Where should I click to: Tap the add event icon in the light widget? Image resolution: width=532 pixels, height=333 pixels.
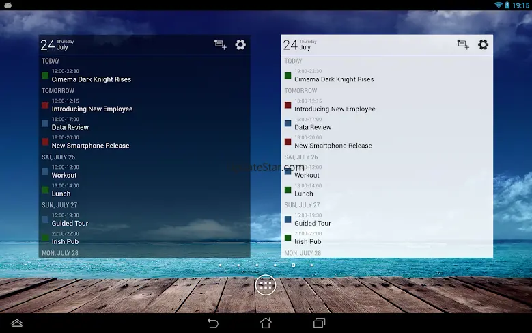[463, 45]
